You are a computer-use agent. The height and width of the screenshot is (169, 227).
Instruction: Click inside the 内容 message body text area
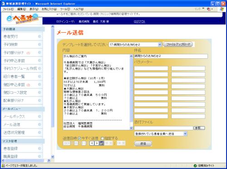tap(96, 92)
